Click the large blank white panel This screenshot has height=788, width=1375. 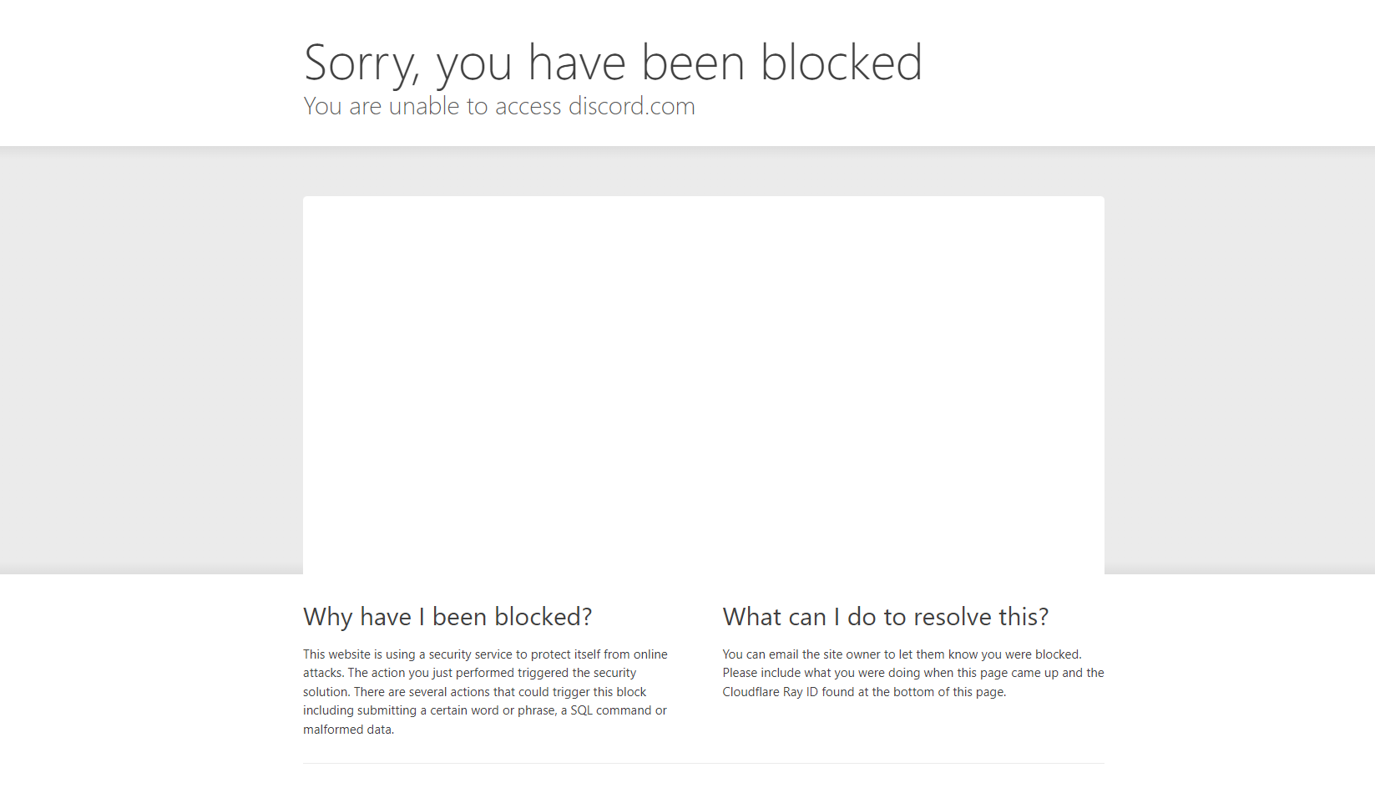[703, 385]
